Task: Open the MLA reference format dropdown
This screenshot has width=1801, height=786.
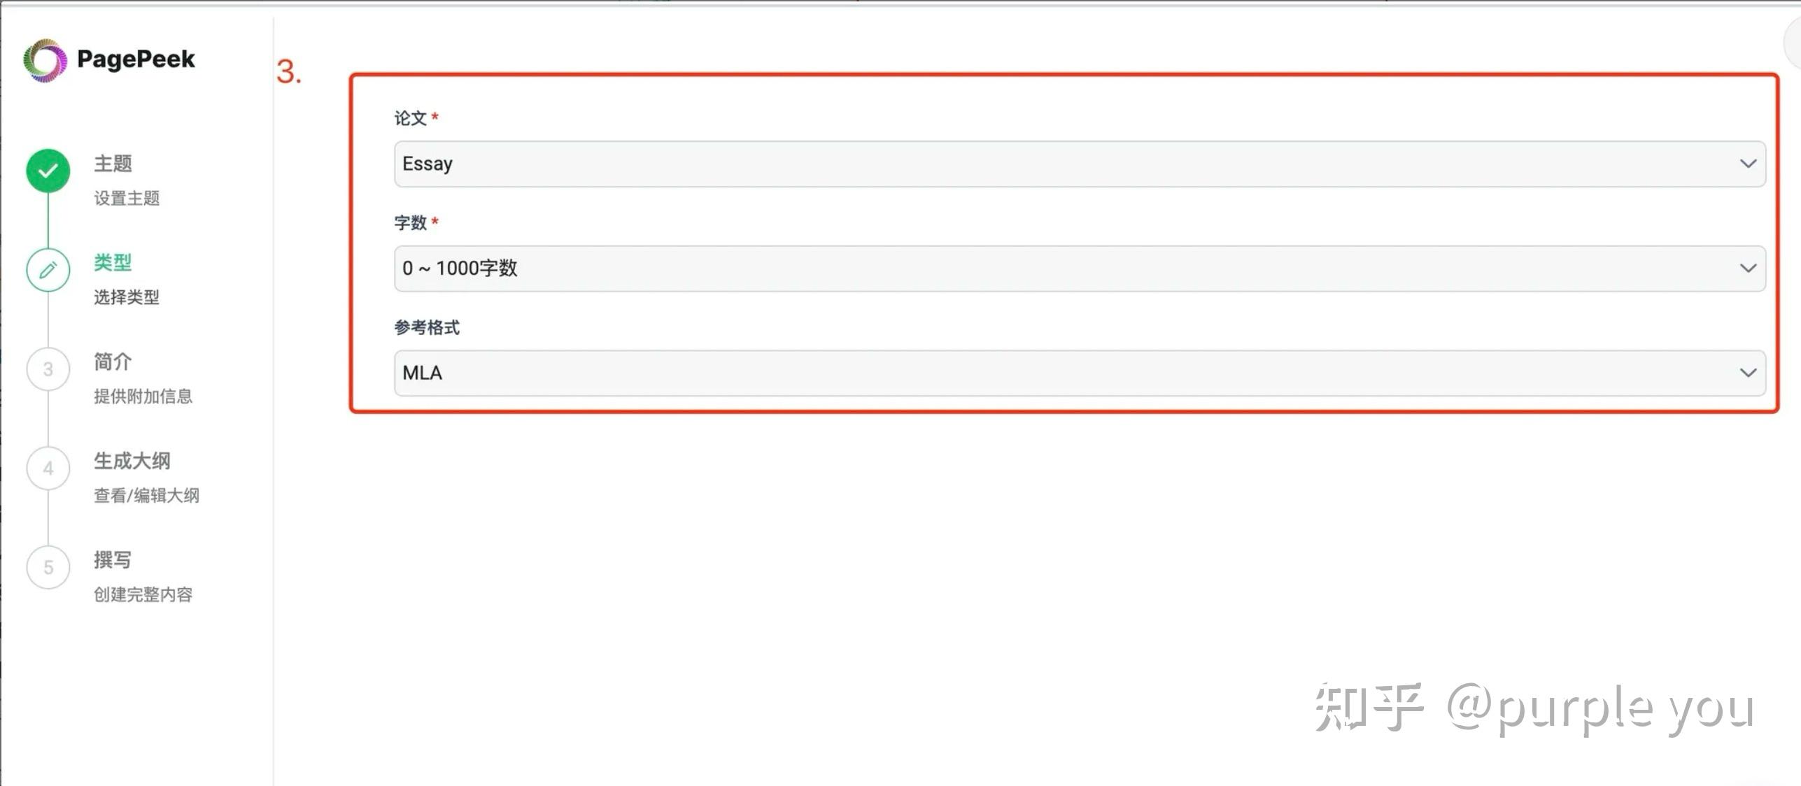Action: (x=1079, y=373)
